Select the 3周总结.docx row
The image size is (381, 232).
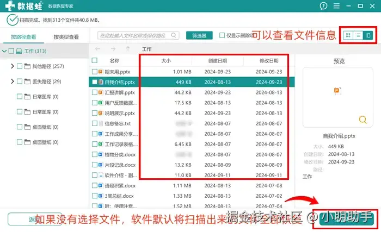point(192,196)
